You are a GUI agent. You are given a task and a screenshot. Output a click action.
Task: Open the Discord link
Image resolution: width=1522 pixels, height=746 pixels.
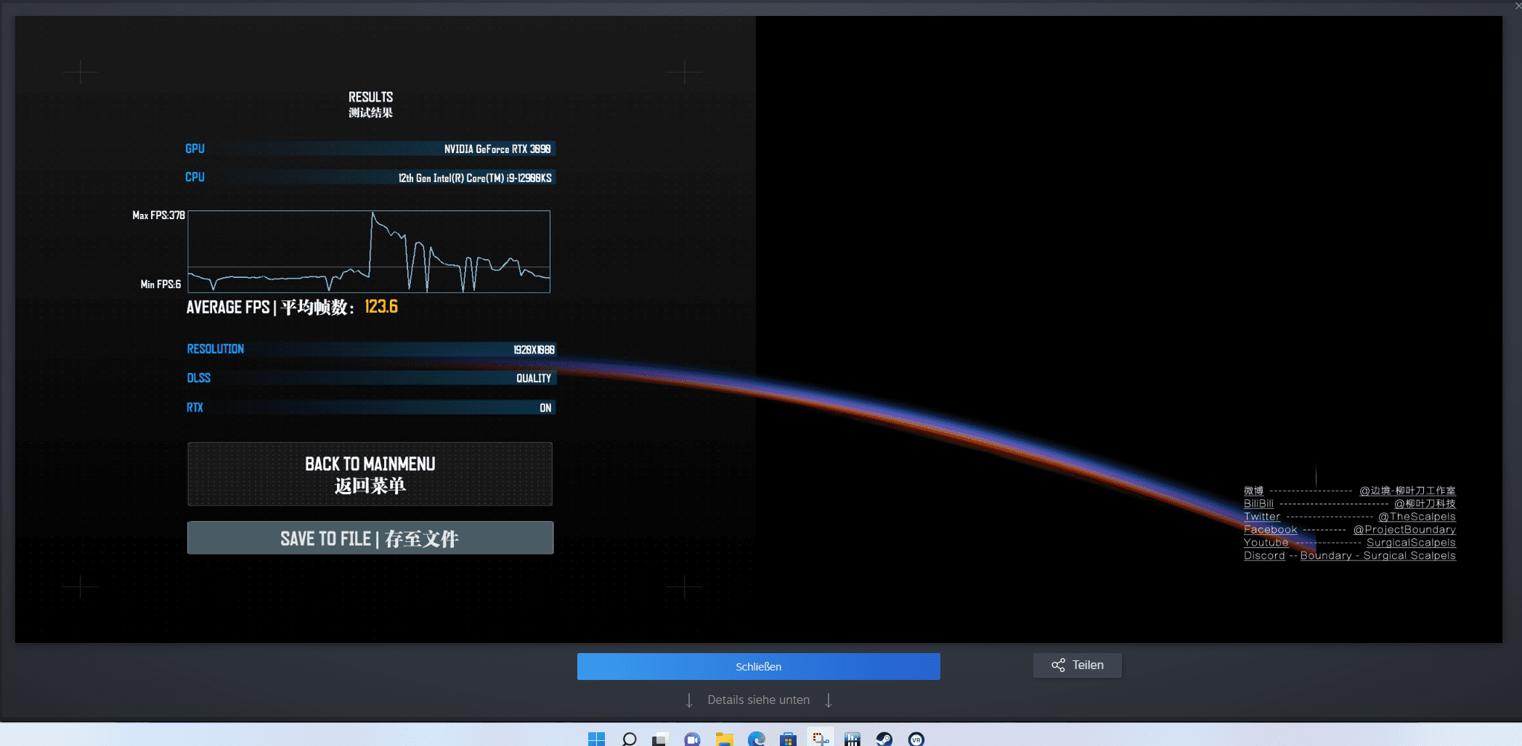pos(1264,556)
